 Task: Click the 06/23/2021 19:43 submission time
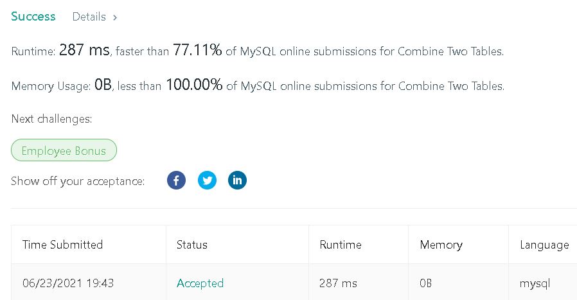[68, 283]
